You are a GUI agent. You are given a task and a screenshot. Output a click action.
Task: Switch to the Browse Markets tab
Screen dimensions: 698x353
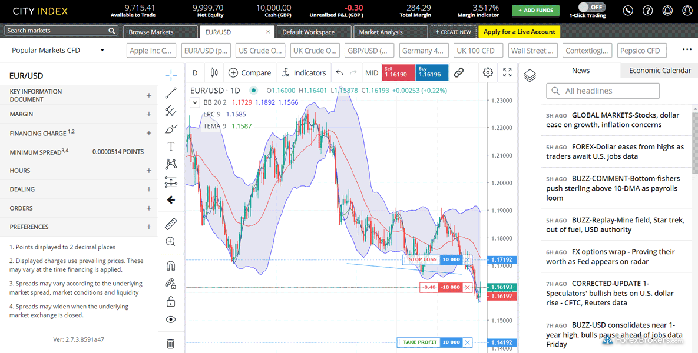click(x=160, y=32)
